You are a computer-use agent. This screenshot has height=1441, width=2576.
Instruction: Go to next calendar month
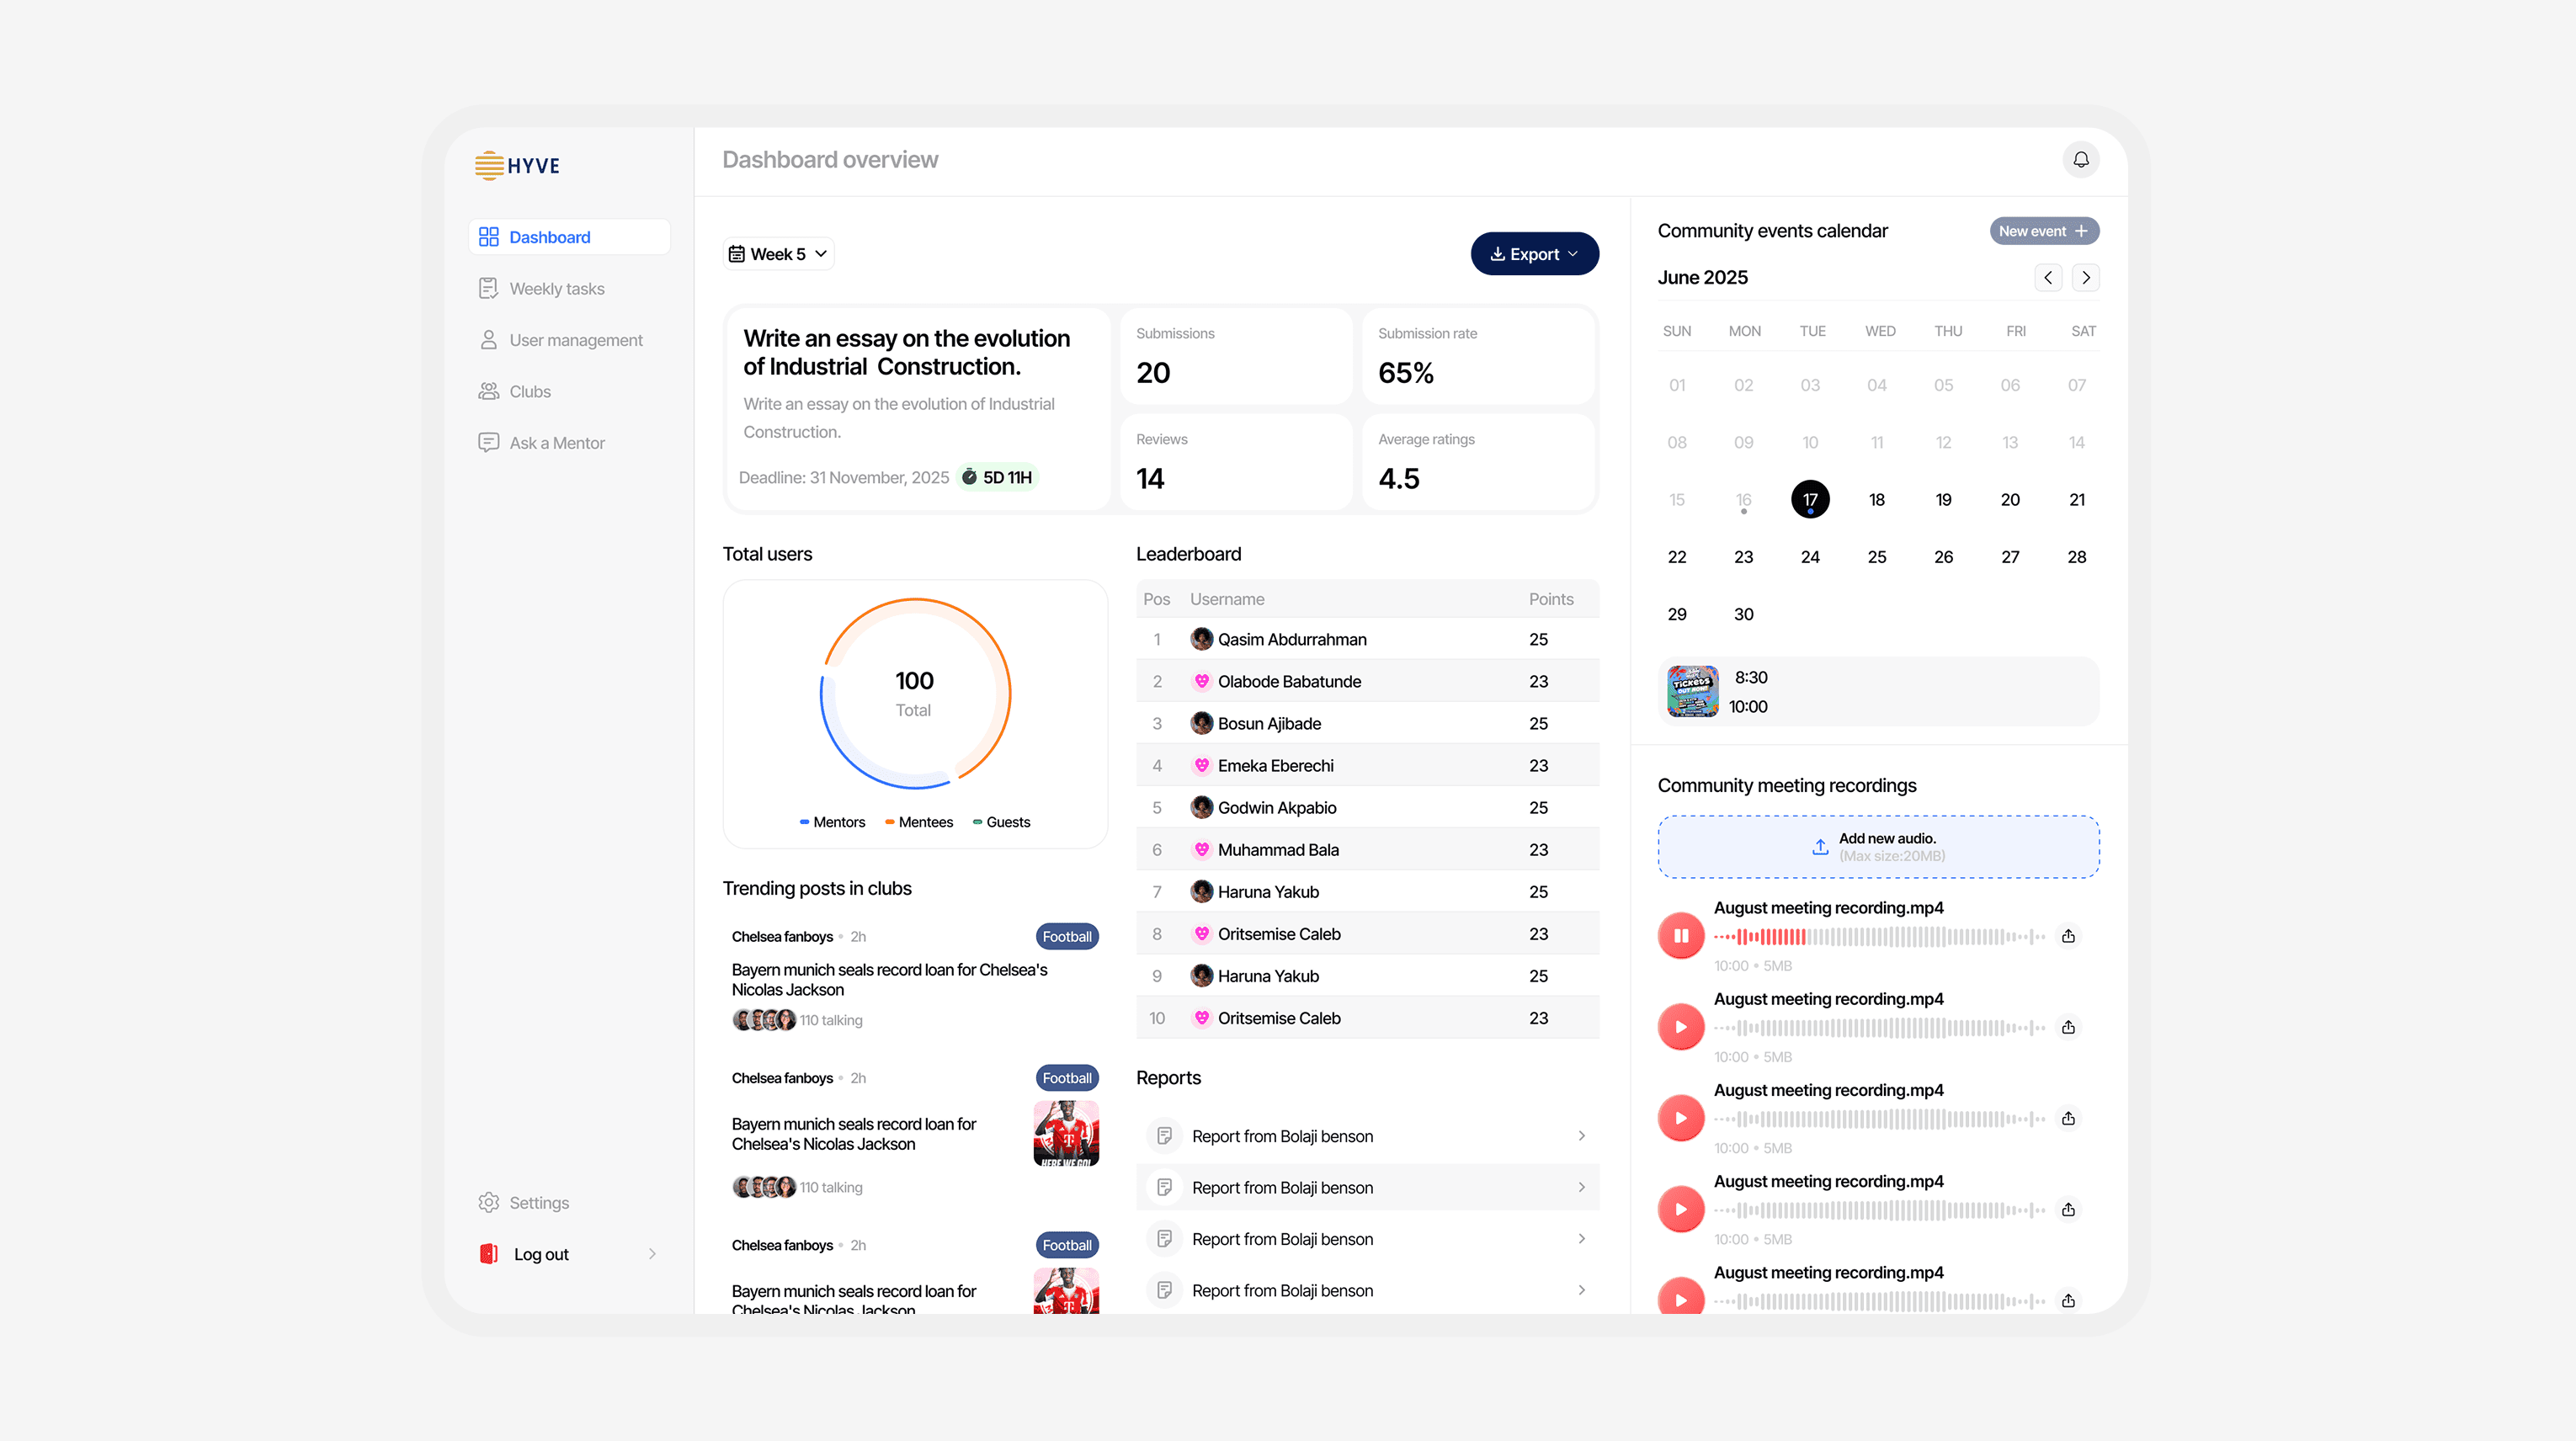point(2085,277)
